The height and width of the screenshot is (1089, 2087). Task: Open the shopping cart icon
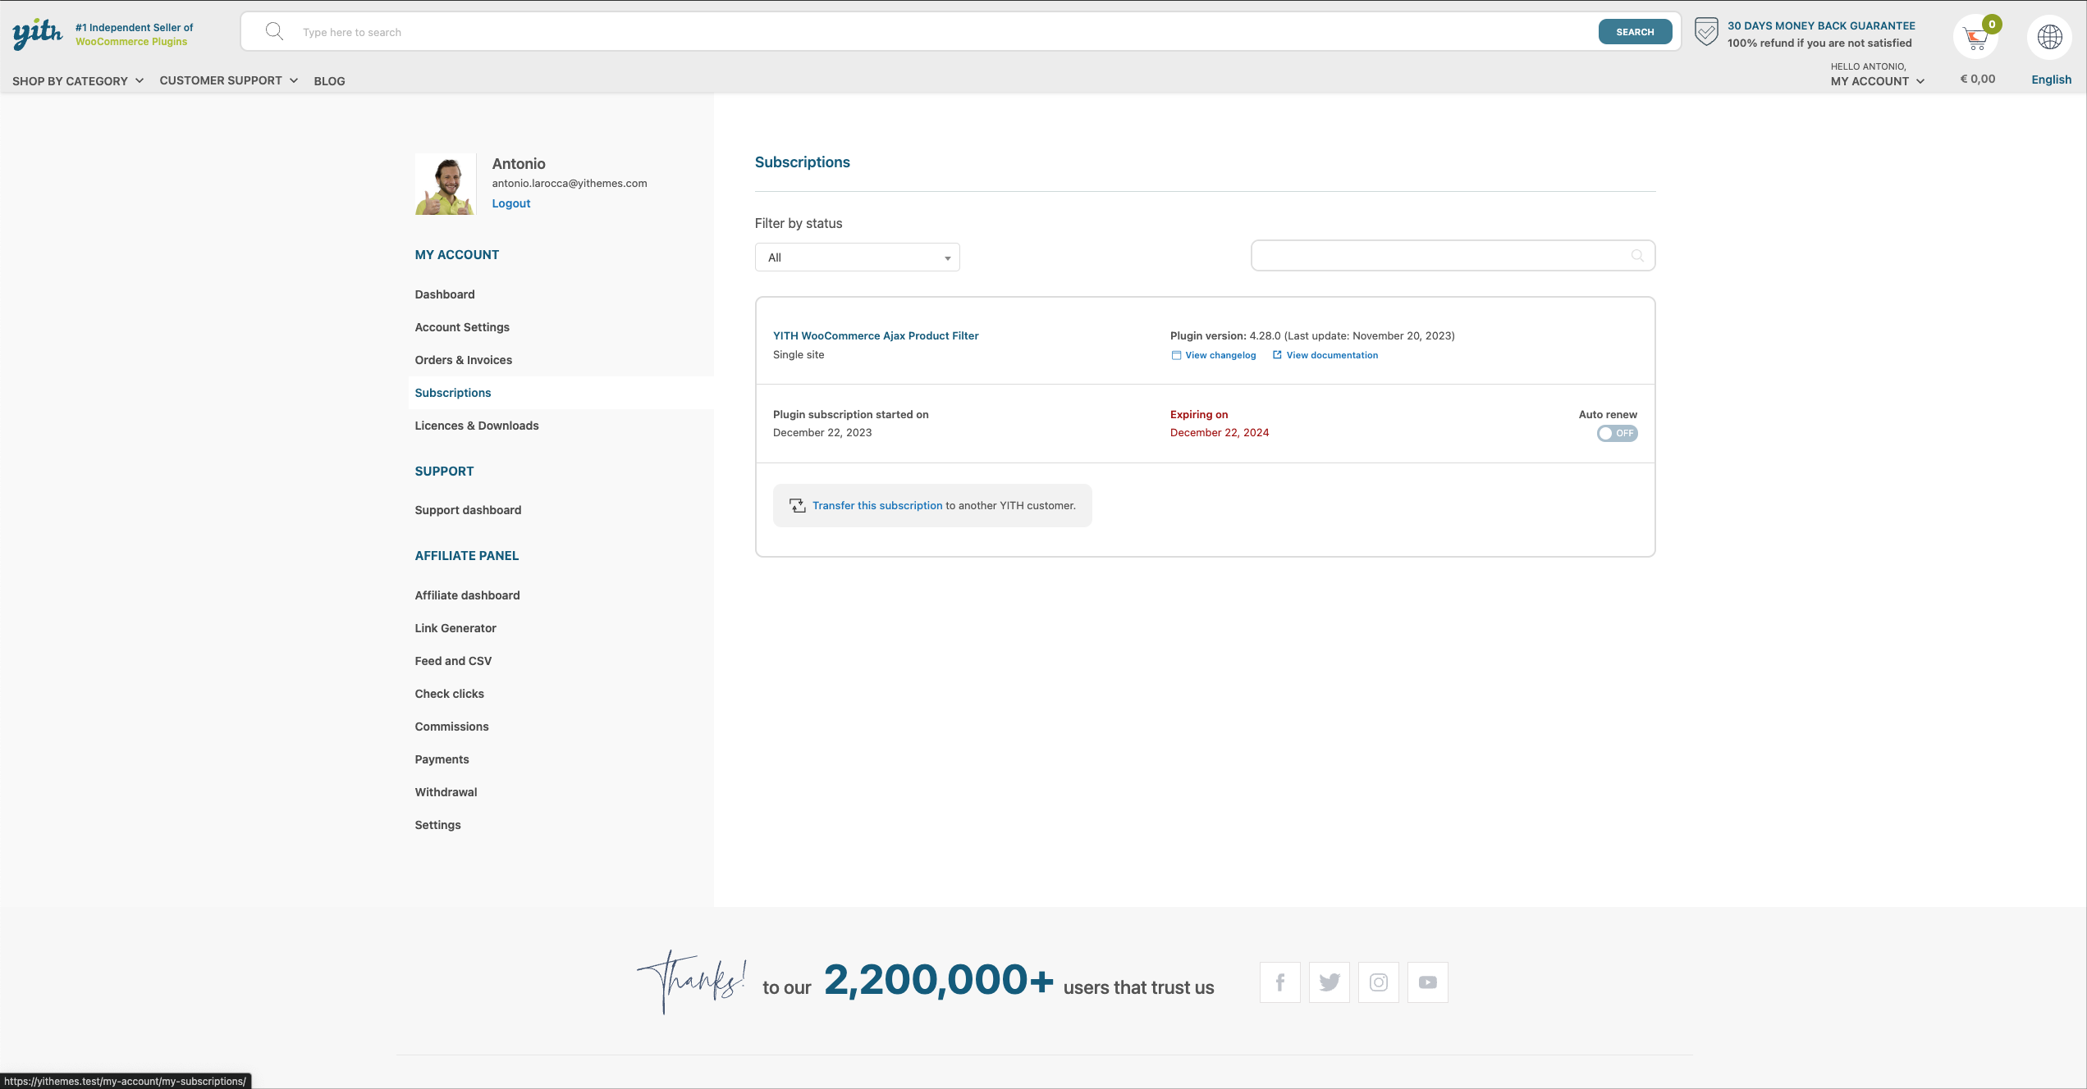(1975, 38)
